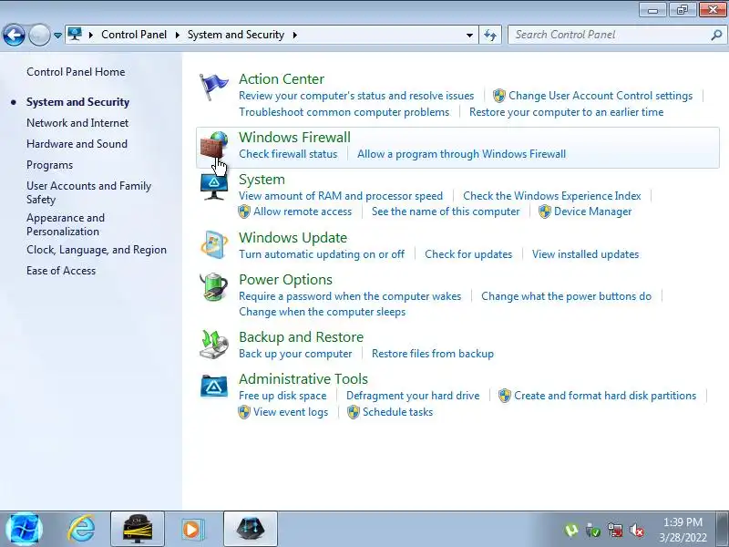Open Ease of Access category
Screen dimensions: 729x547
pyautogui.click(x=61, y=271)
